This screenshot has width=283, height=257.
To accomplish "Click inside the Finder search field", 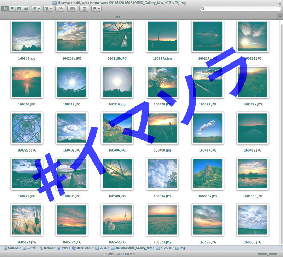I will [x=241, y=9].
